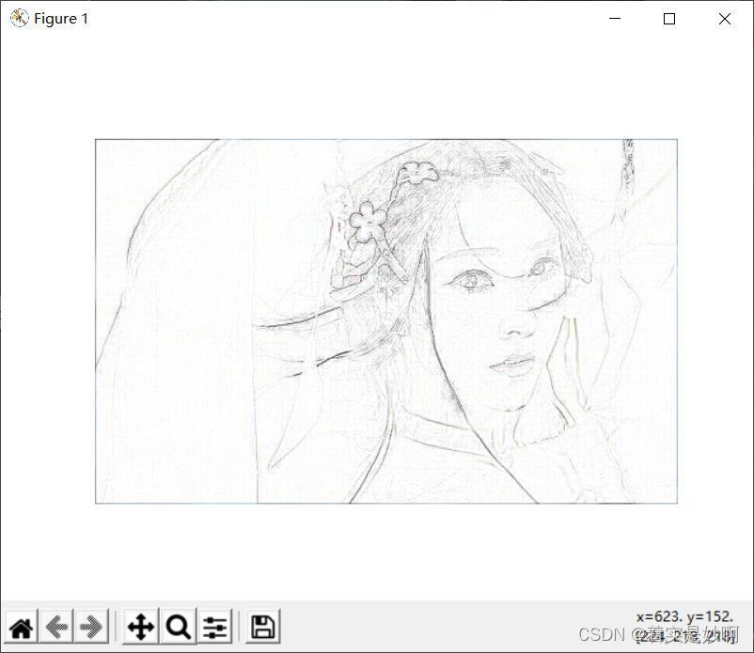Save the figure with floppy disk icon

pos(263,627)
